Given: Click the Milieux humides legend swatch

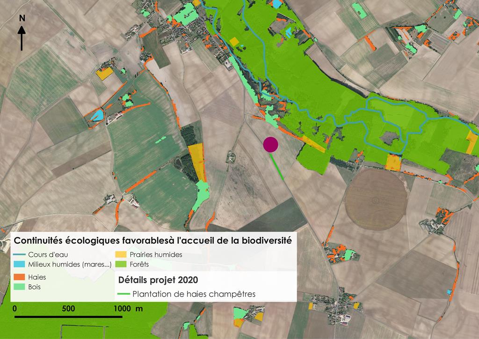Looking at the screenshot, I should tap(20, 265).
